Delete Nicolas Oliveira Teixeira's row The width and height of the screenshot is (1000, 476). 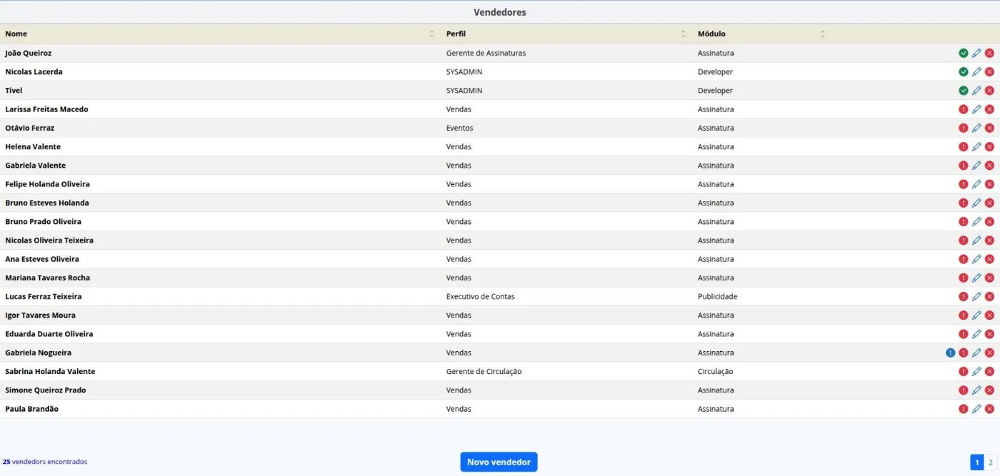(989, 240)
